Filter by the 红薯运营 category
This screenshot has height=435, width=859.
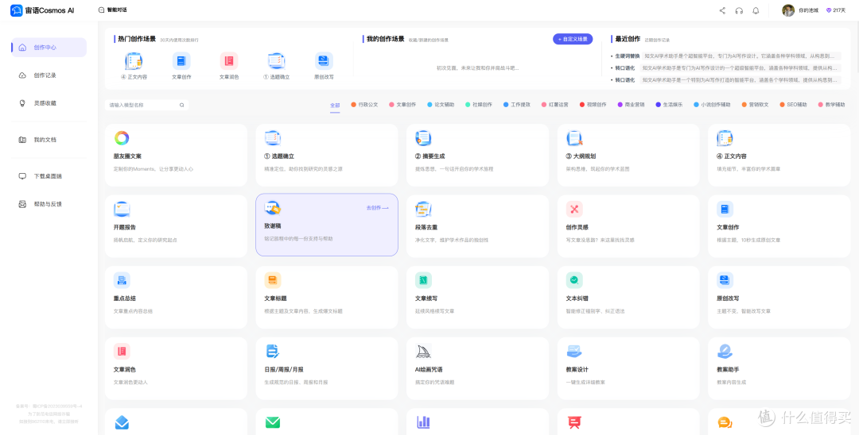tap(555, 104)
